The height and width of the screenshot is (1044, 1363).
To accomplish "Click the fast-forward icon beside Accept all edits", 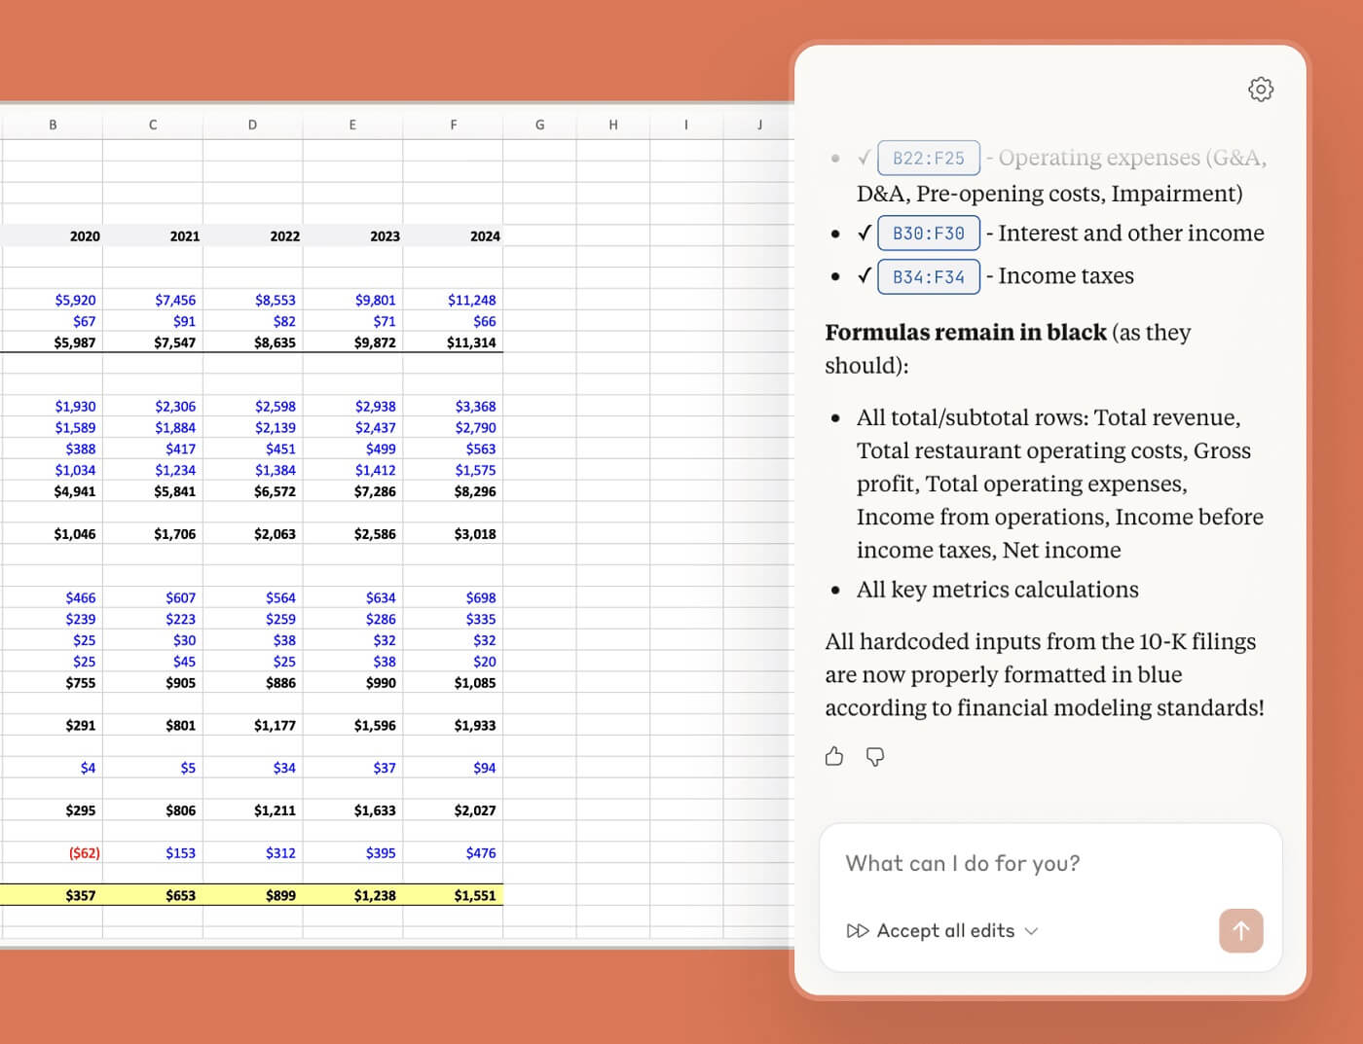I will coord(857,931).
